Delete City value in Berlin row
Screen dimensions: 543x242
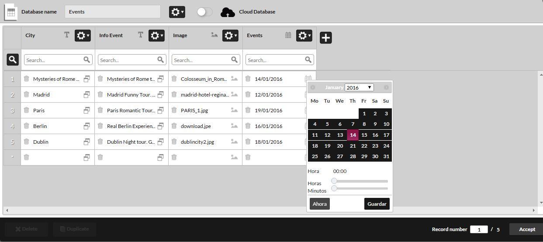26,126
